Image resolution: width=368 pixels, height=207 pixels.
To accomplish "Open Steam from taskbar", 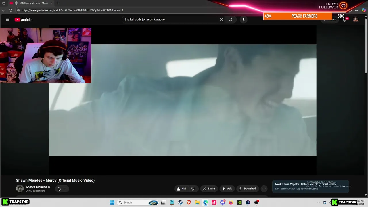I will (180, 202).
